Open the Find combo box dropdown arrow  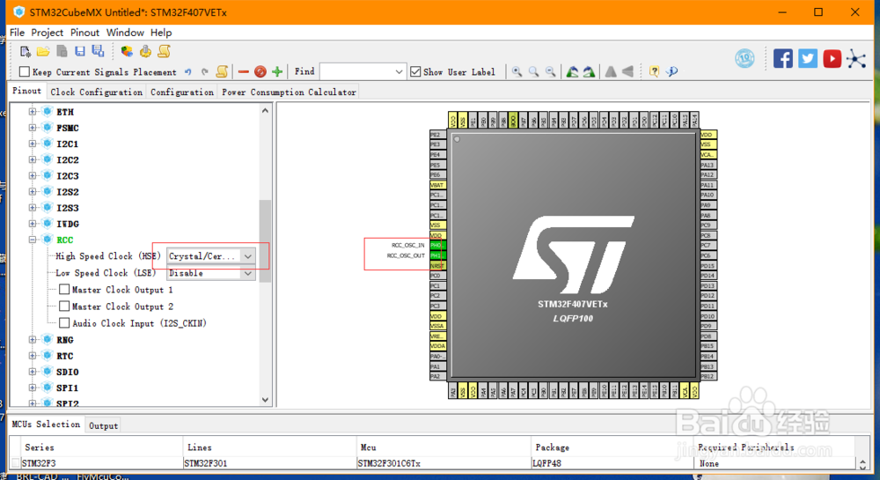click(399, 72)
